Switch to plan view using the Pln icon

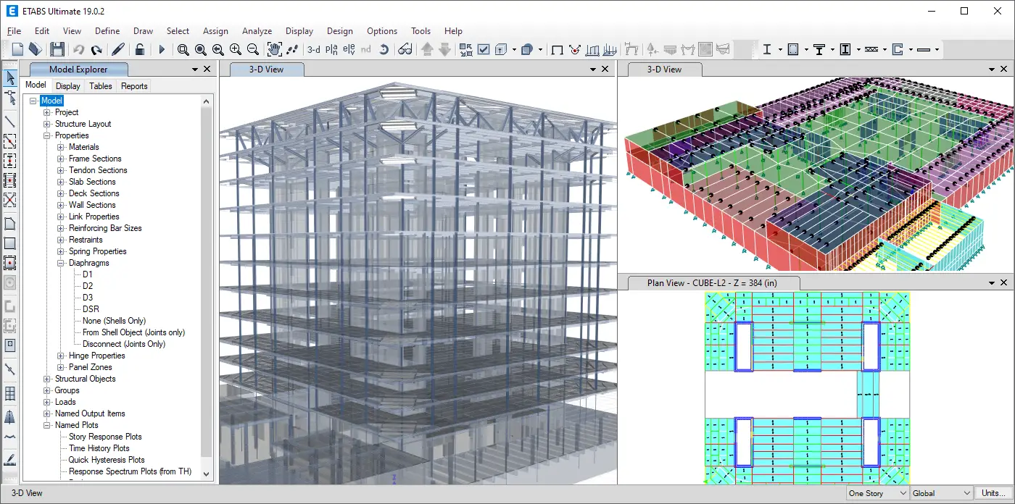[x=332, y=49]
